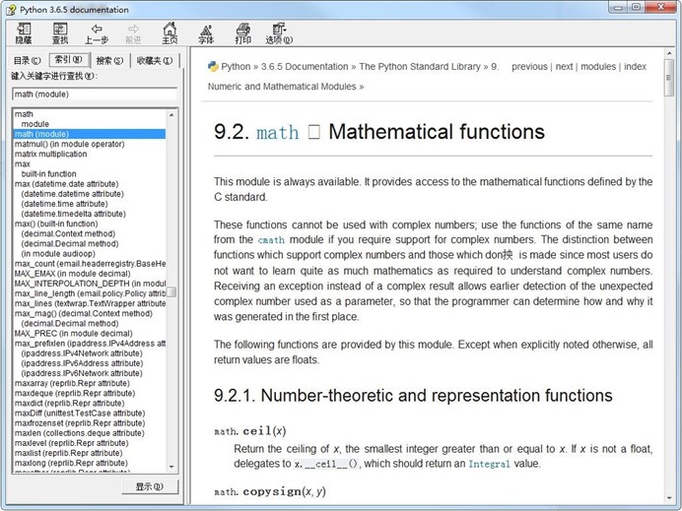Open the 选项 (Options) toolbar icon
This screenshot has height=511, width=682.
pyautogui.click(x=279, y=33)
